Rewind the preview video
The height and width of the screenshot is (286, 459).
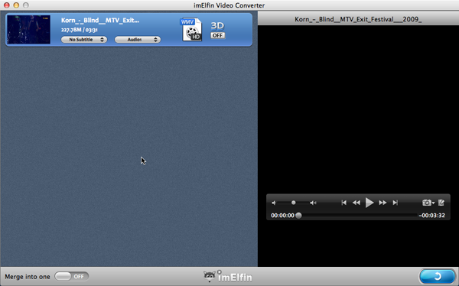click(x=356, y=203)
